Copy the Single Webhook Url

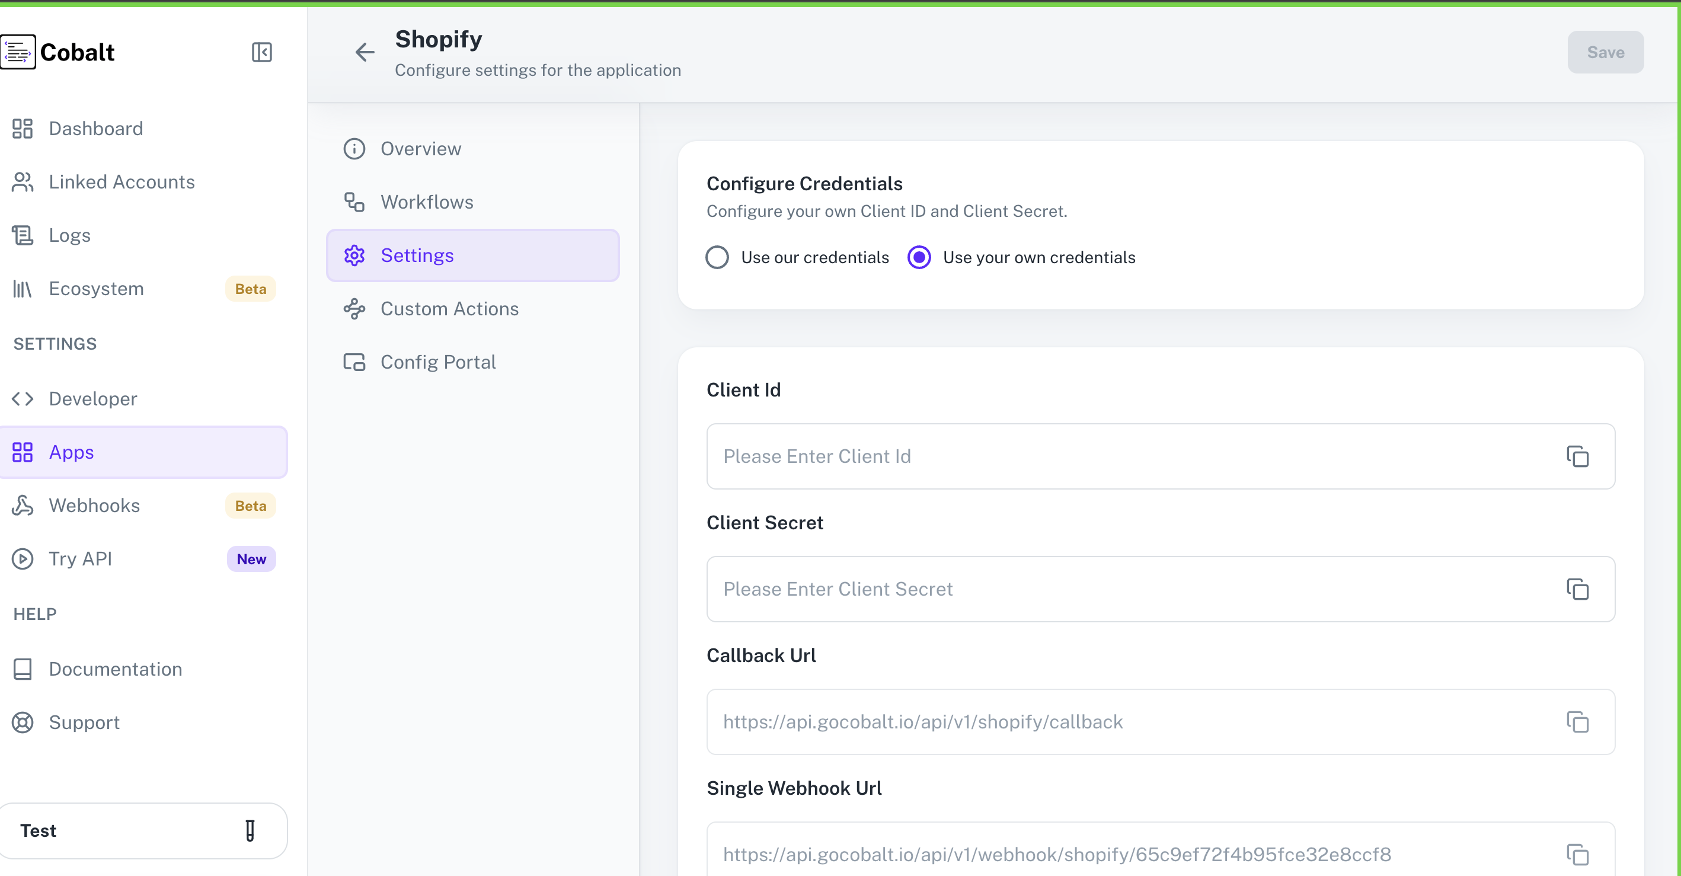click(x=1578, y=855)
